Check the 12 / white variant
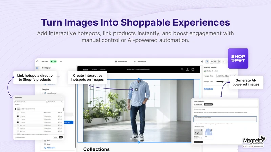Screen dimensions: 271x152 coord(18,131)
